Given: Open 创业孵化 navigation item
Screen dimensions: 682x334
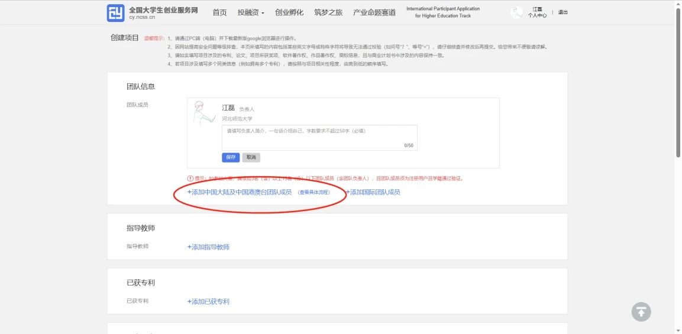Looking at the screenshot, I should coord(289,12).
